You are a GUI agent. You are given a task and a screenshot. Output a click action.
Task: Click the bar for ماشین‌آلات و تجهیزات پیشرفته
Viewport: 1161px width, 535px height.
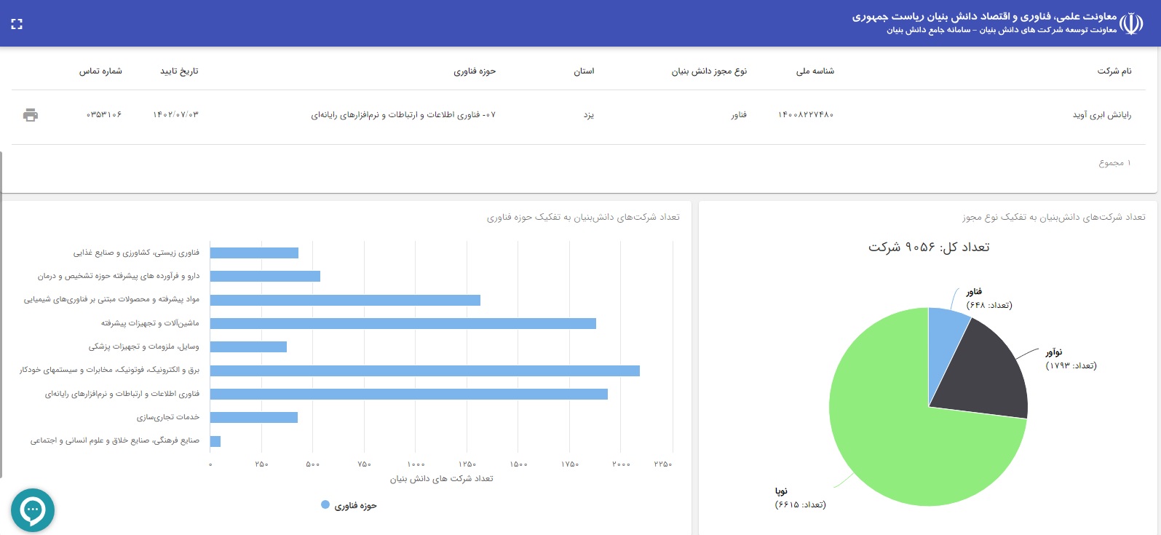(x=403, y=323)
